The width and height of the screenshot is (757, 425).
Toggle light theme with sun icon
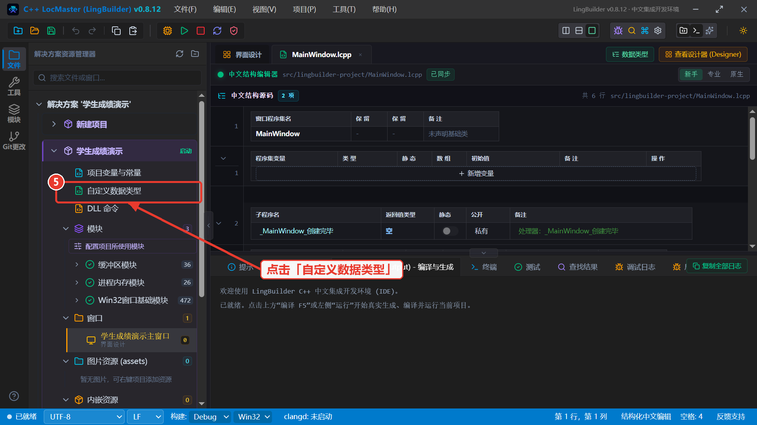click(x=743, y=31)
